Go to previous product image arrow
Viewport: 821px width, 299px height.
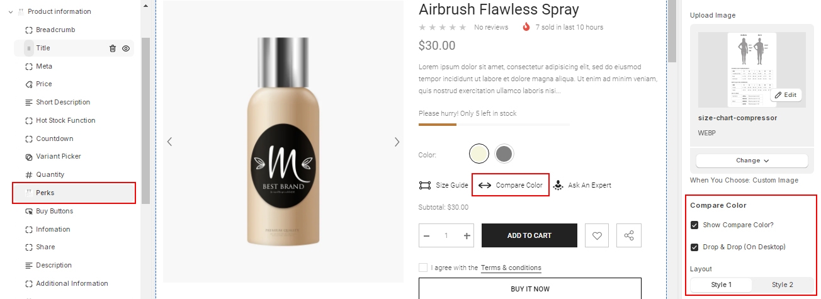pyautogui.click(x=169, y=142)
